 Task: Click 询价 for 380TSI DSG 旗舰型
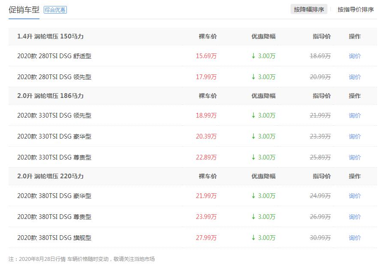pyautogui.click(x=354, y=238)
